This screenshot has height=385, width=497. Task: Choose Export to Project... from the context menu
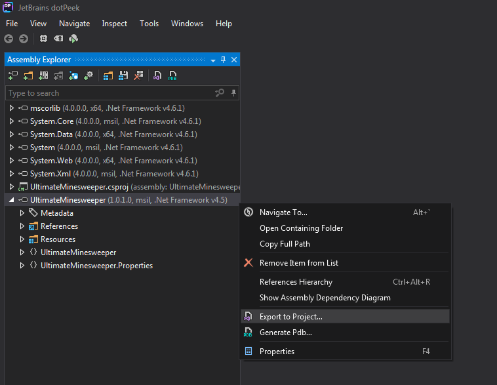pos(345,317)
